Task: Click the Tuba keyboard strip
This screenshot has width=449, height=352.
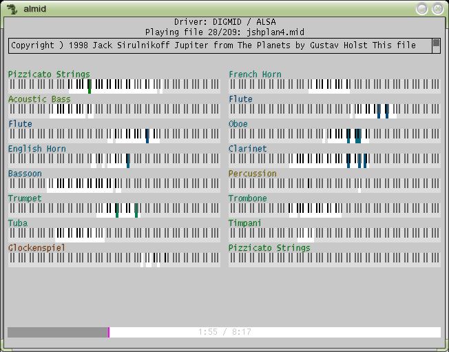Action: click(x=114, y=234)
